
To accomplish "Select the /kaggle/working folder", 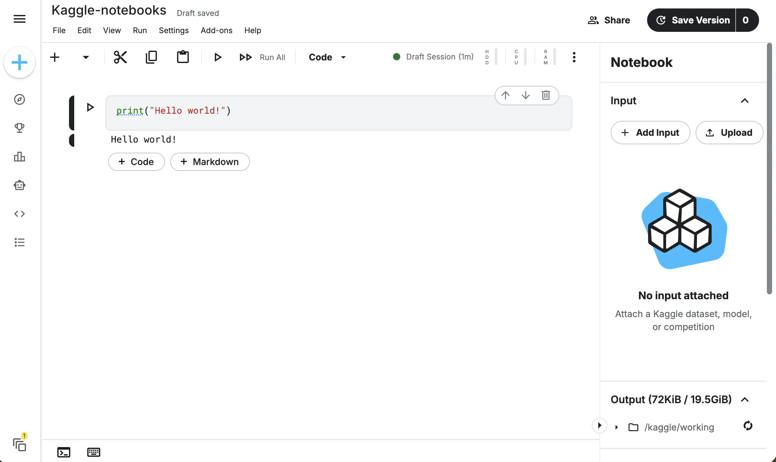I will click(671, 427).
